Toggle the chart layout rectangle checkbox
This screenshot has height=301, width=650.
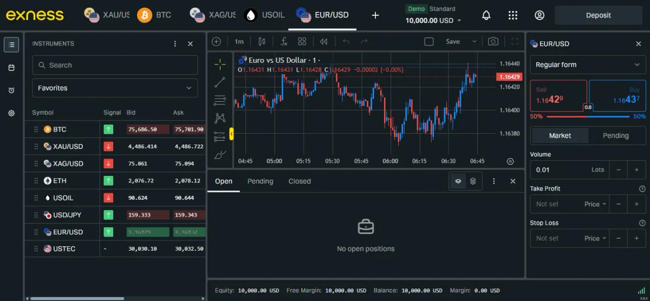click(429, 42)
